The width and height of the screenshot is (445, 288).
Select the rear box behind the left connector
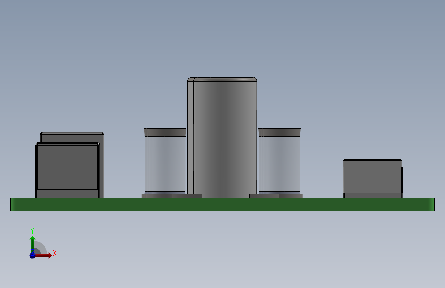coord(72,137)
